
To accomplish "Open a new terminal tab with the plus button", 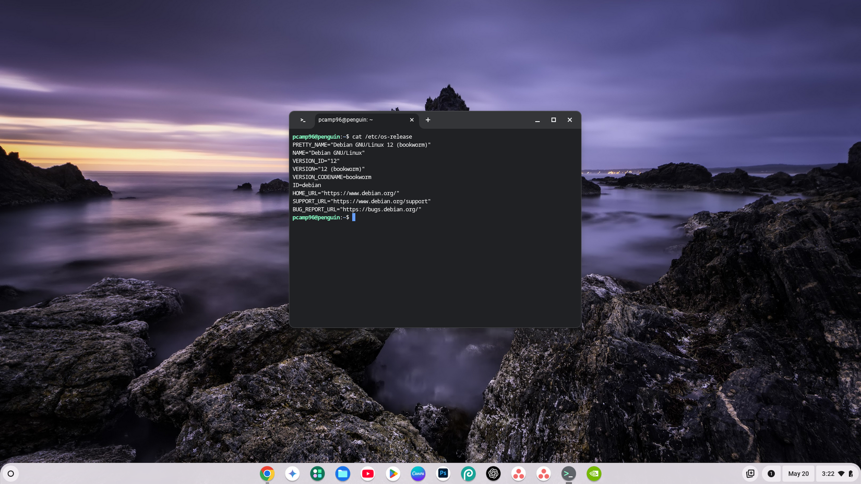I will pos(428,119).
